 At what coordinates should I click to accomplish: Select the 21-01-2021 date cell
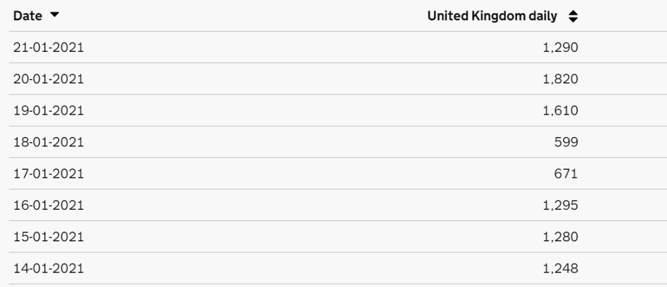(x=49, y=48)
